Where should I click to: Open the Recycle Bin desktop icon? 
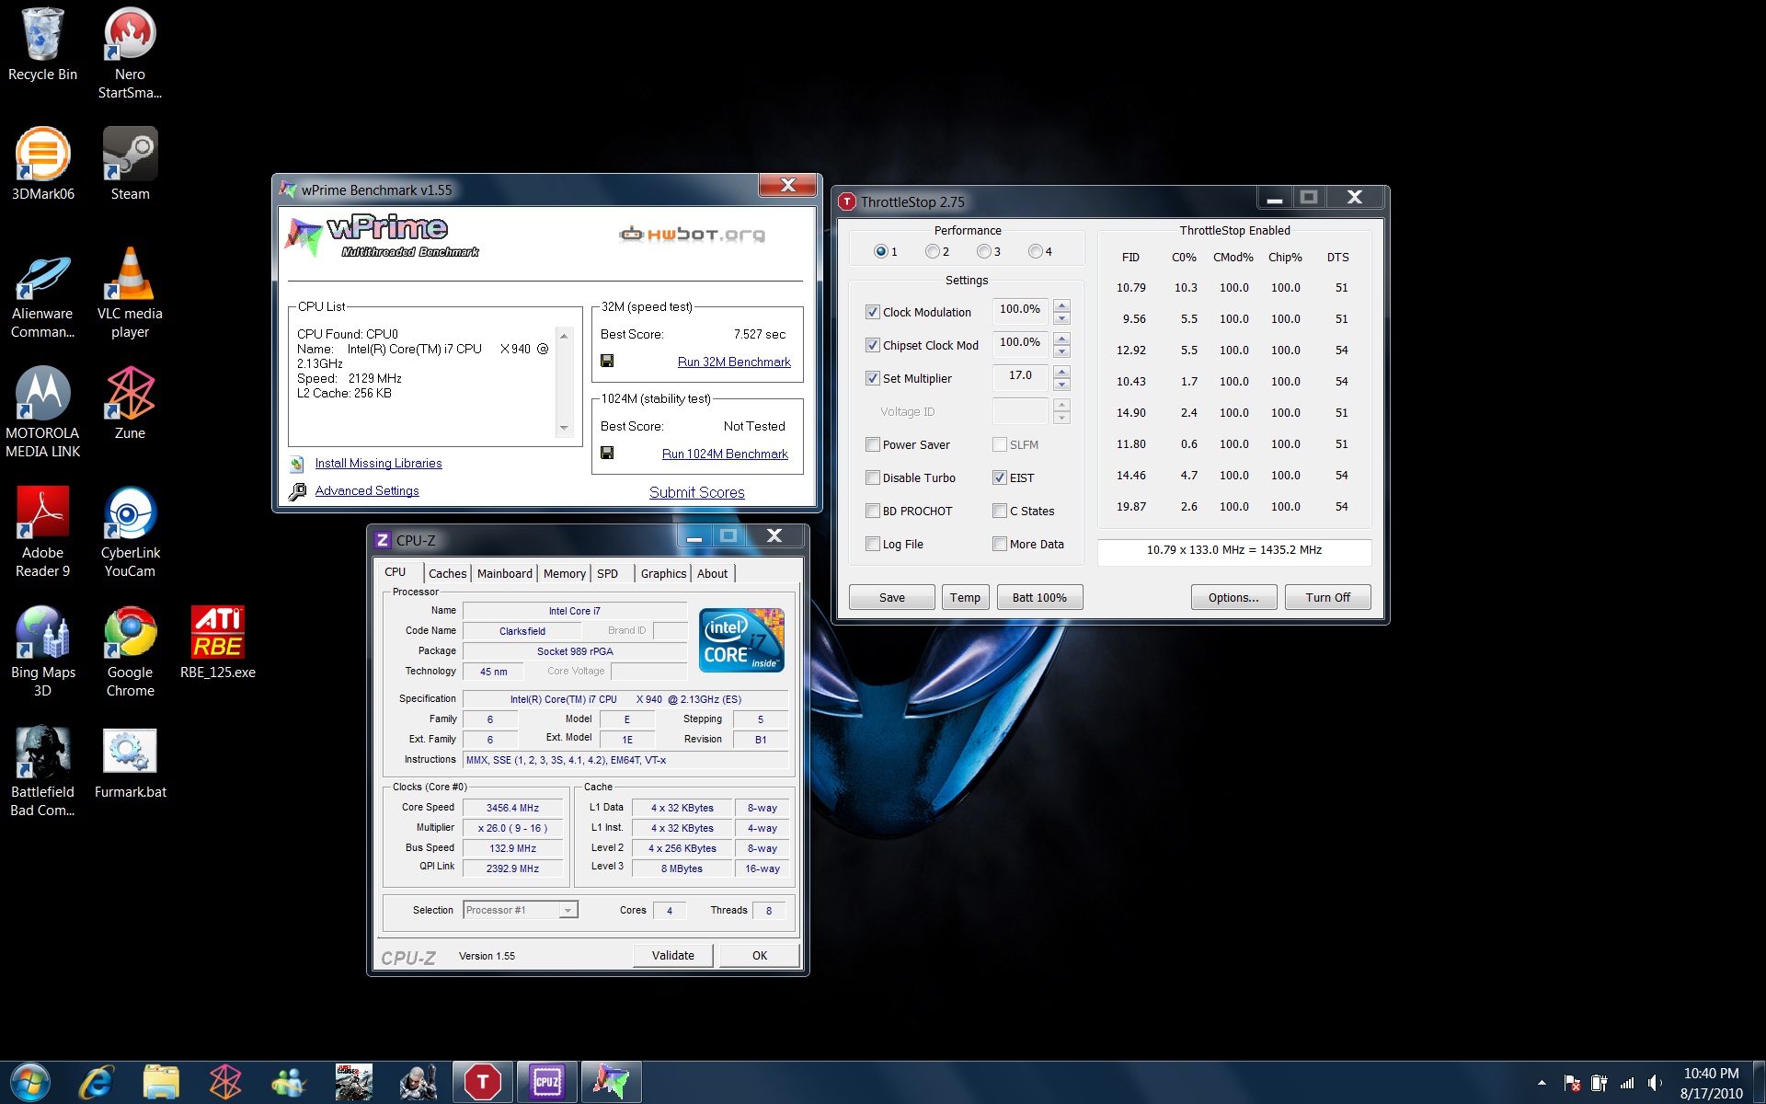tap(42, 45)
